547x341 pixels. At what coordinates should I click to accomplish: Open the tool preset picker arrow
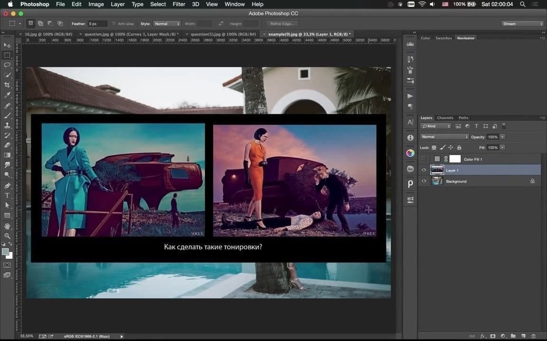click(20, 24)
